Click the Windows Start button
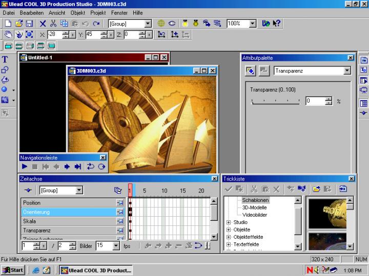 click(x=13, y=270)
